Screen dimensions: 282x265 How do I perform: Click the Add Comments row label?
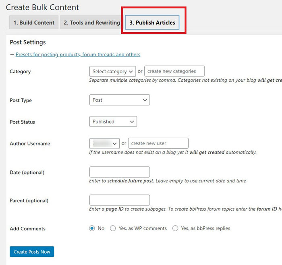pyautogui.click(x=27, y=229)
